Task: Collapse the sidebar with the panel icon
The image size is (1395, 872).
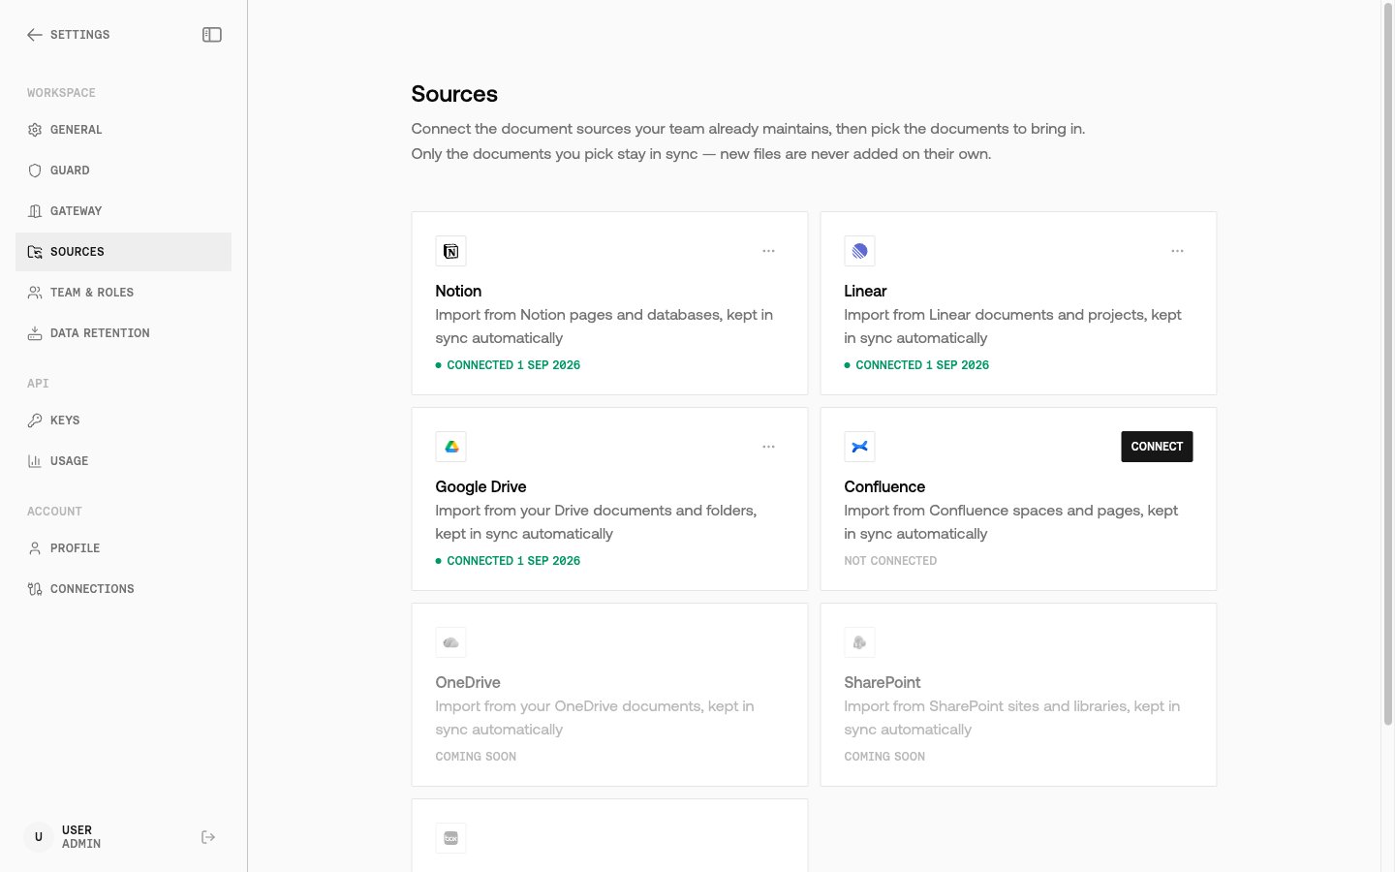Action: pyautogui.click(x=212, y=35)
